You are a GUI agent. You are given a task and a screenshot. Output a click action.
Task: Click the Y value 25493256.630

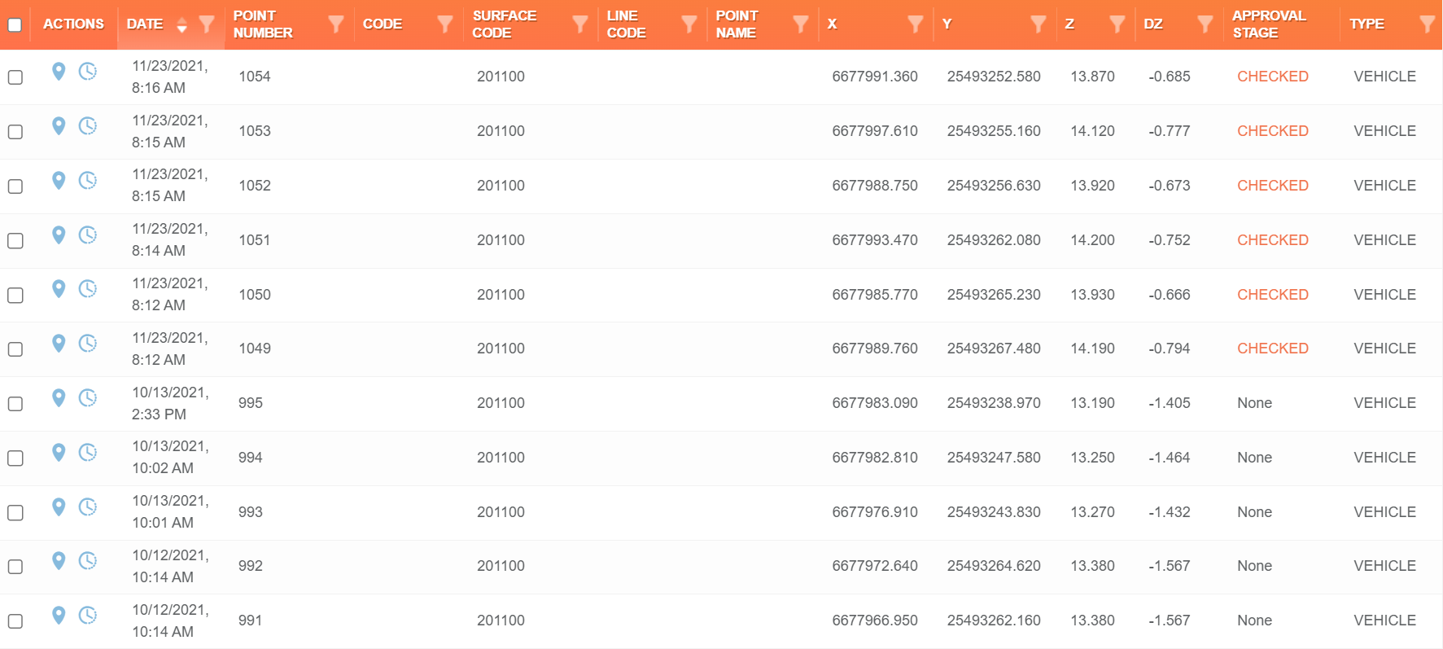click(994, 186)
